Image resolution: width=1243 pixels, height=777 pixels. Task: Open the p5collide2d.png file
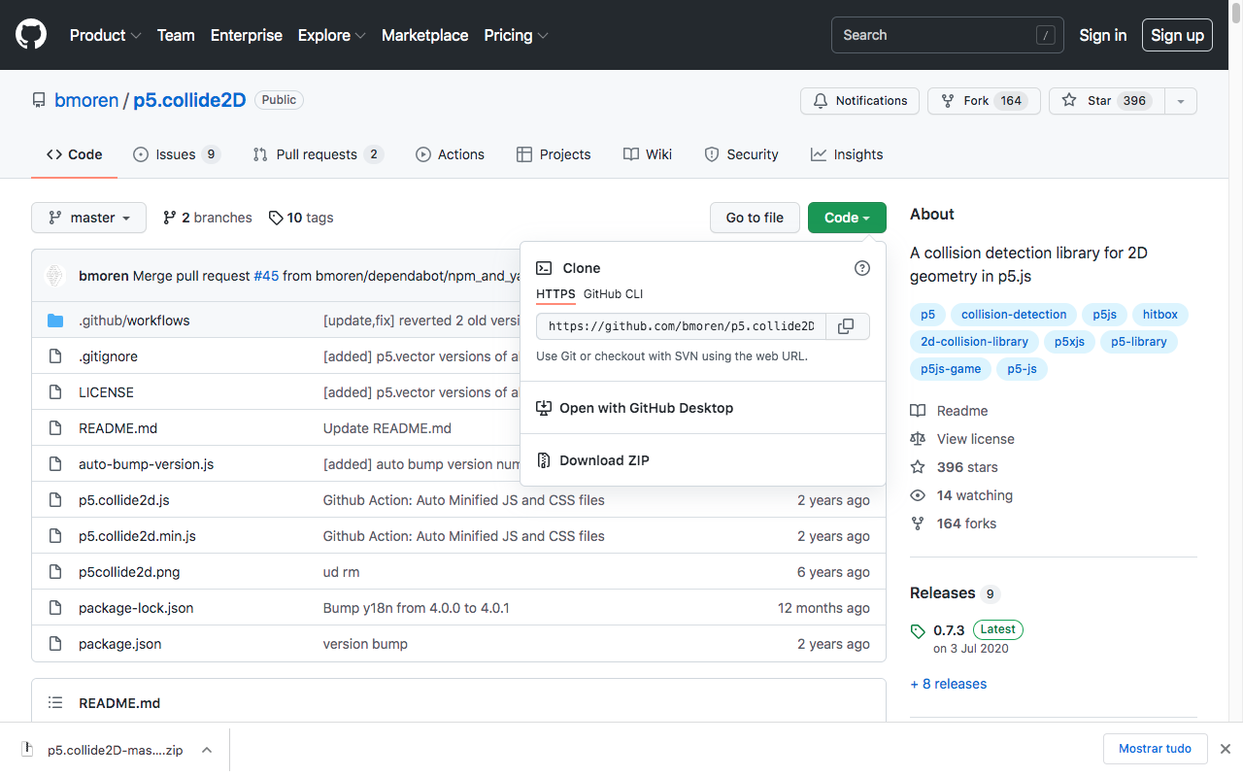(129, 572)
